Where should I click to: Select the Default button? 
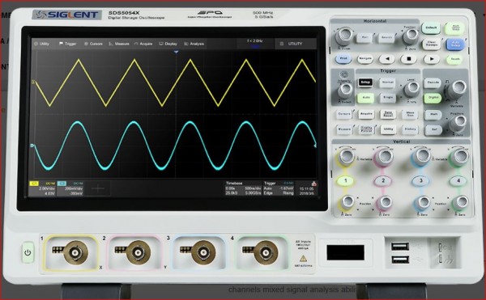pos(431,28)
